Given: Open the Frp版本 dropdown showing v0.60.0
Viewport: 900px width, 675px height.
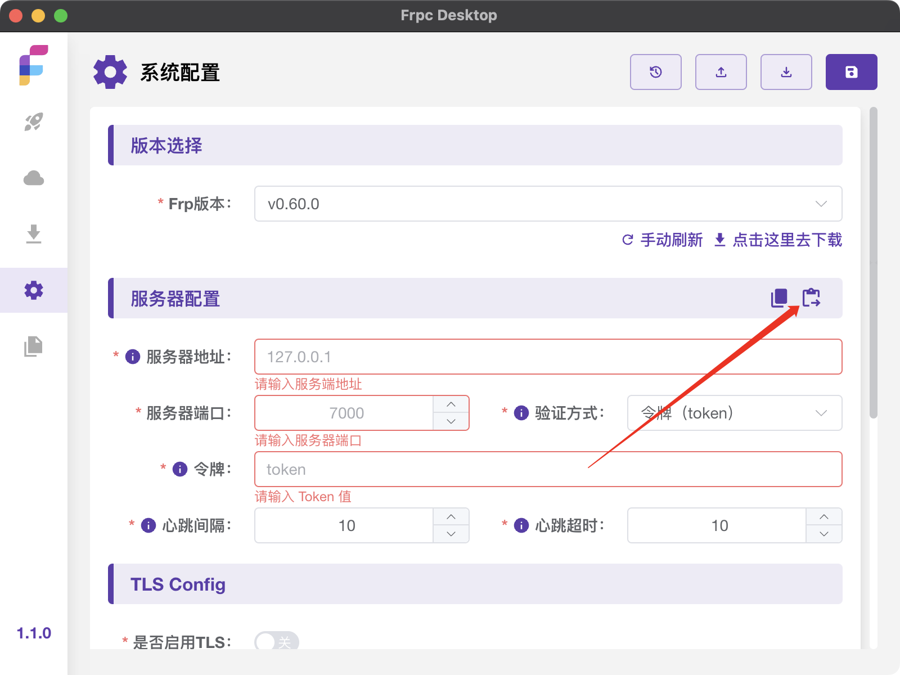Looking at the screenshot, I should 548,204.
